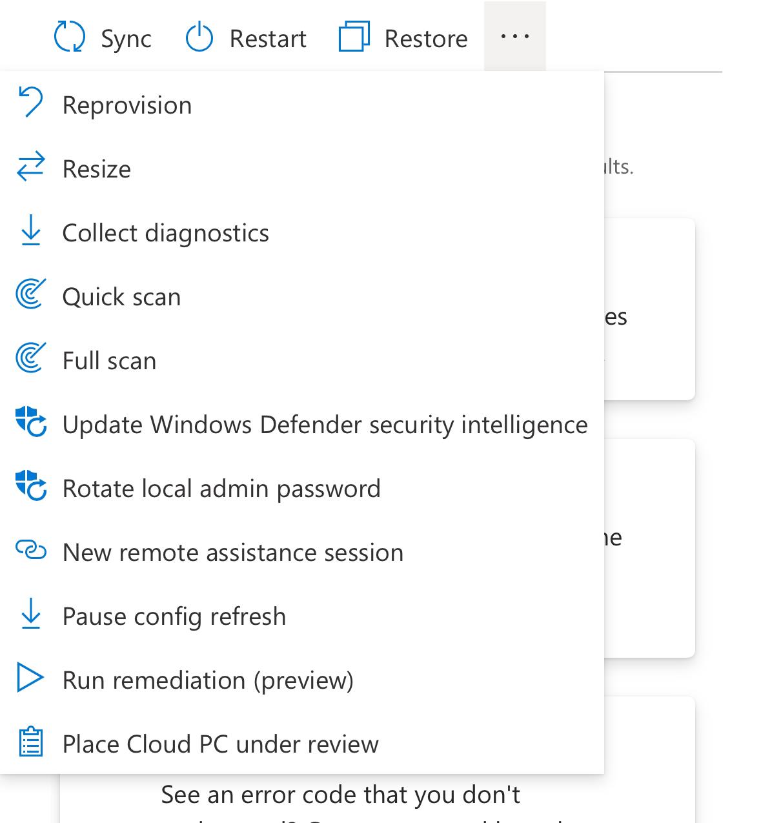The width and height of the screenshot is (761, 823).
Task: Click the Run remediation play icon
Action: click(30, 678)
